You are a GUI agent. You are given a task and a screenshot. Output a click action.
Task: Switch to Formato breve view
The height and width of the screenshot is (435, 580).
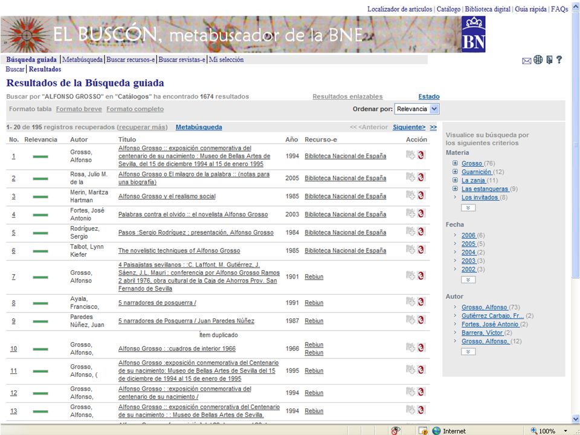[x=79, y=109]
